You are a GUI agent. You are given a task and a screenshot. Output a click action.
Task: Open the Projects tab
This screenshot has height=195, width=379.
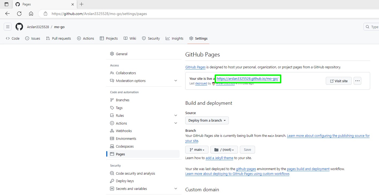[x=109, y=38]
